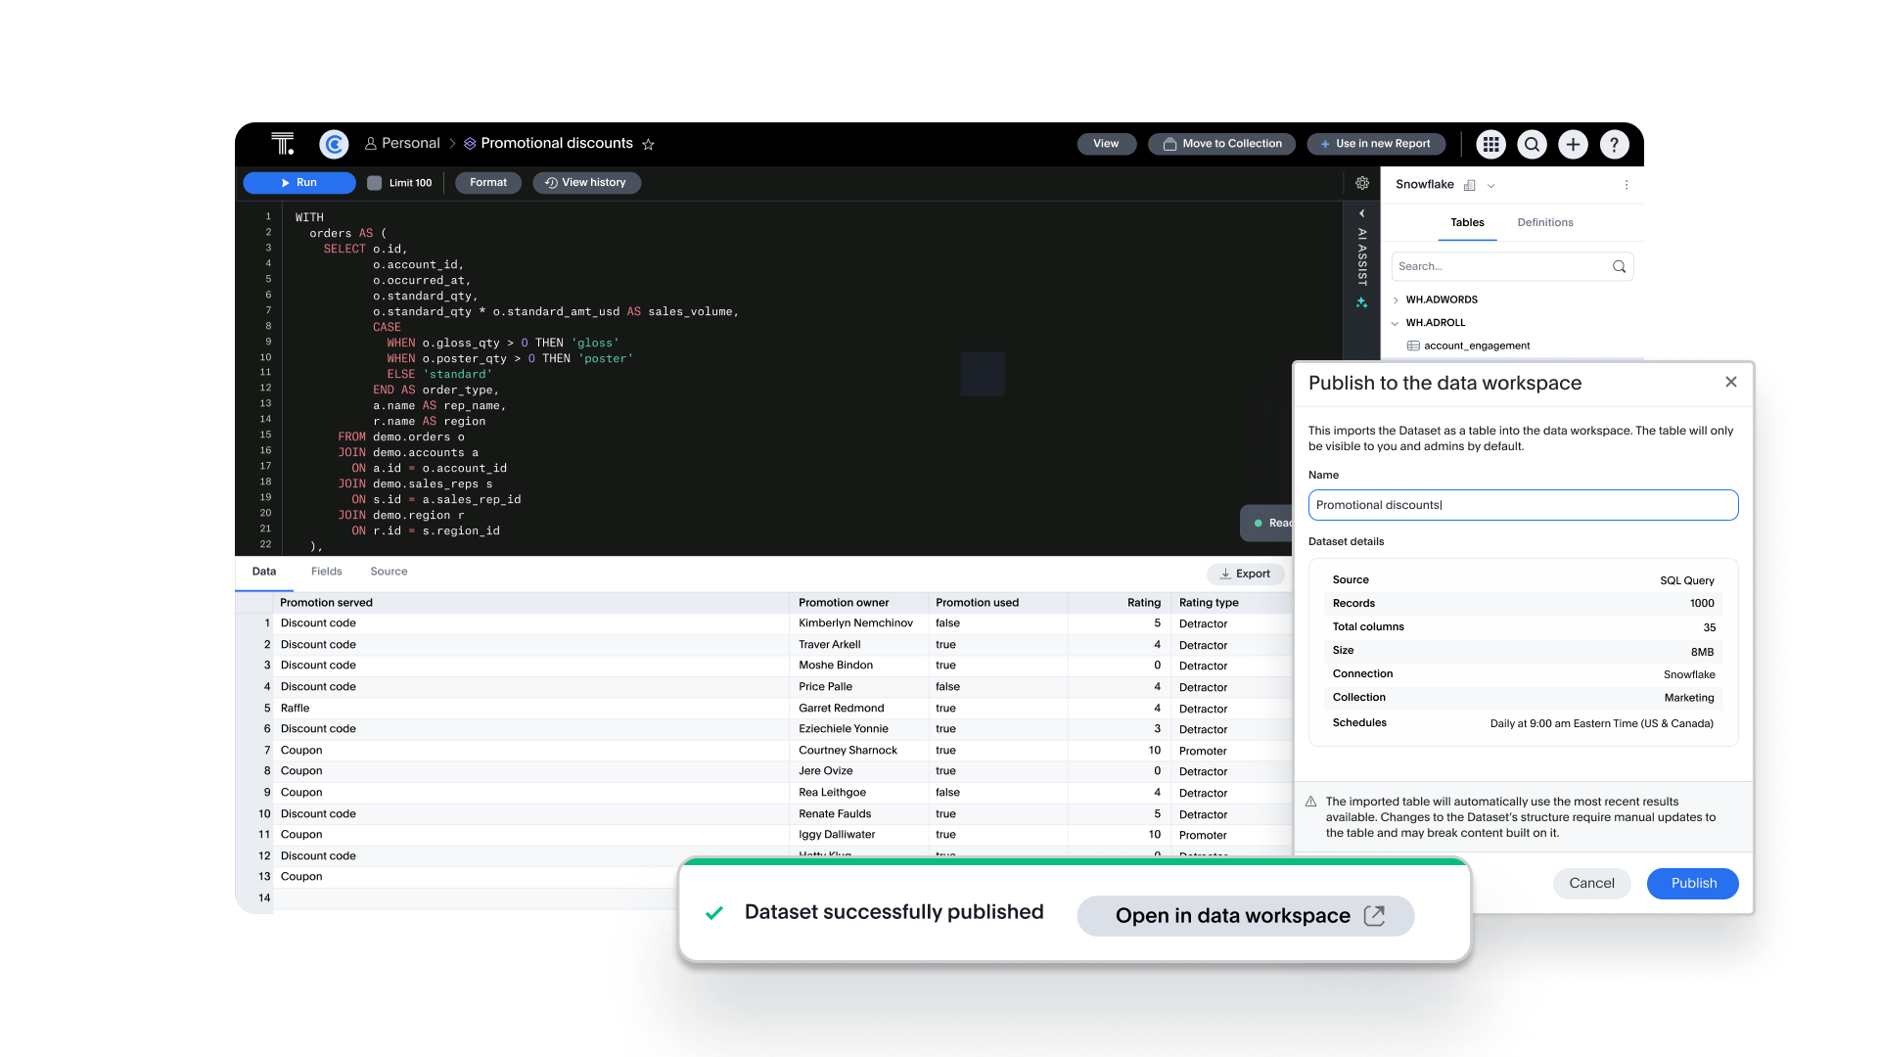The height and width of the screenshot is (1057, 1879).
Task: Select the Snowflake connection dropdown
Action: click(x=1490, y=185)
